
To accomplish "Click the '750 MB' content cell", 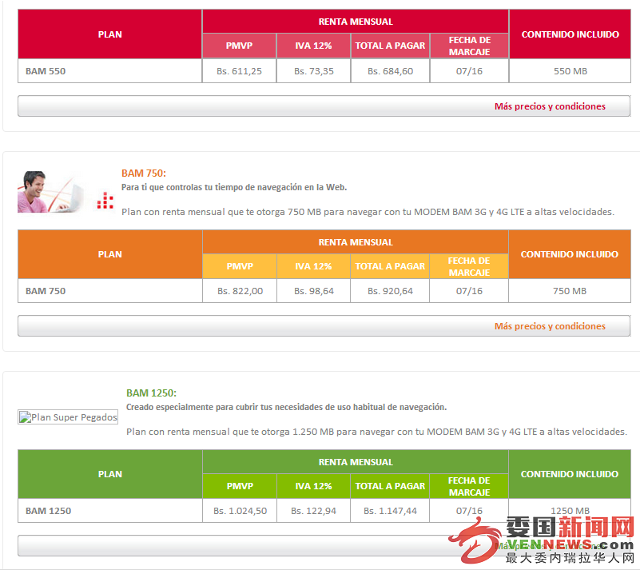I will [570, 291].
